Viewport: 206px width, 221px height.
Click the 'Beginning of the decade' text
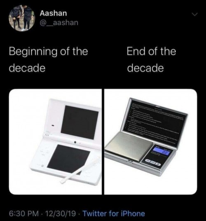point(49,60)
